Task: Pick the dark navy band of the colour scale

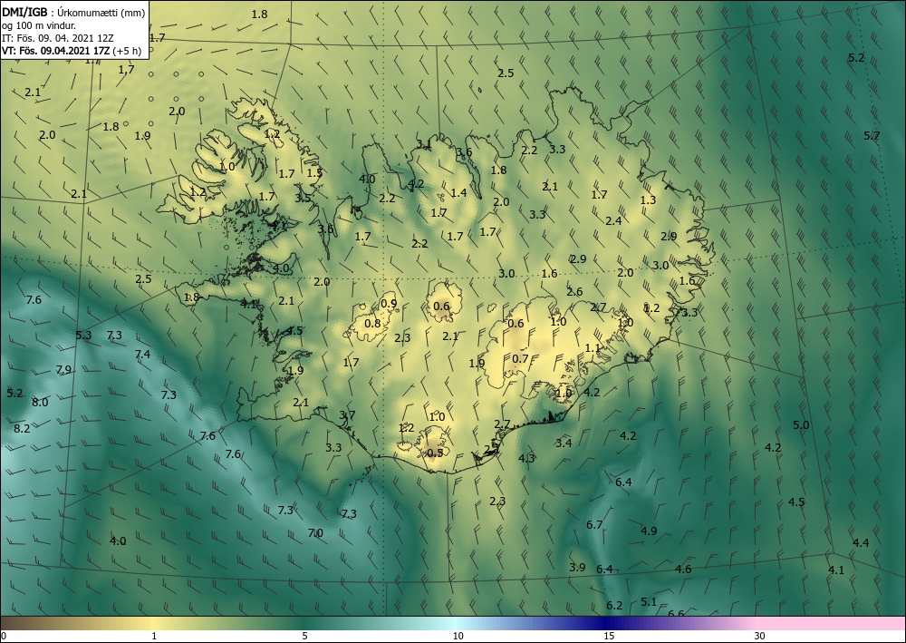Action: 607,623
